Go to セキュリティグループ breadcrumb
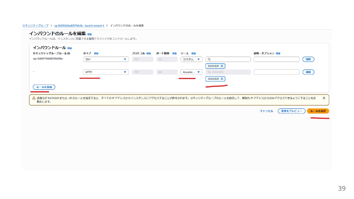 35,26
